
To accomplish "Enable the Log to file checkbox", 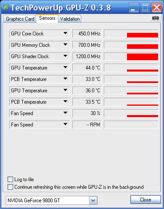I will [x=10, y=180].
